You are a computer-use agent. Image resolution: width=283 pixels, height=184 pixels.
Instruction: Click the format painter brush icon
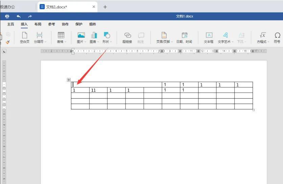pos(7,42)
